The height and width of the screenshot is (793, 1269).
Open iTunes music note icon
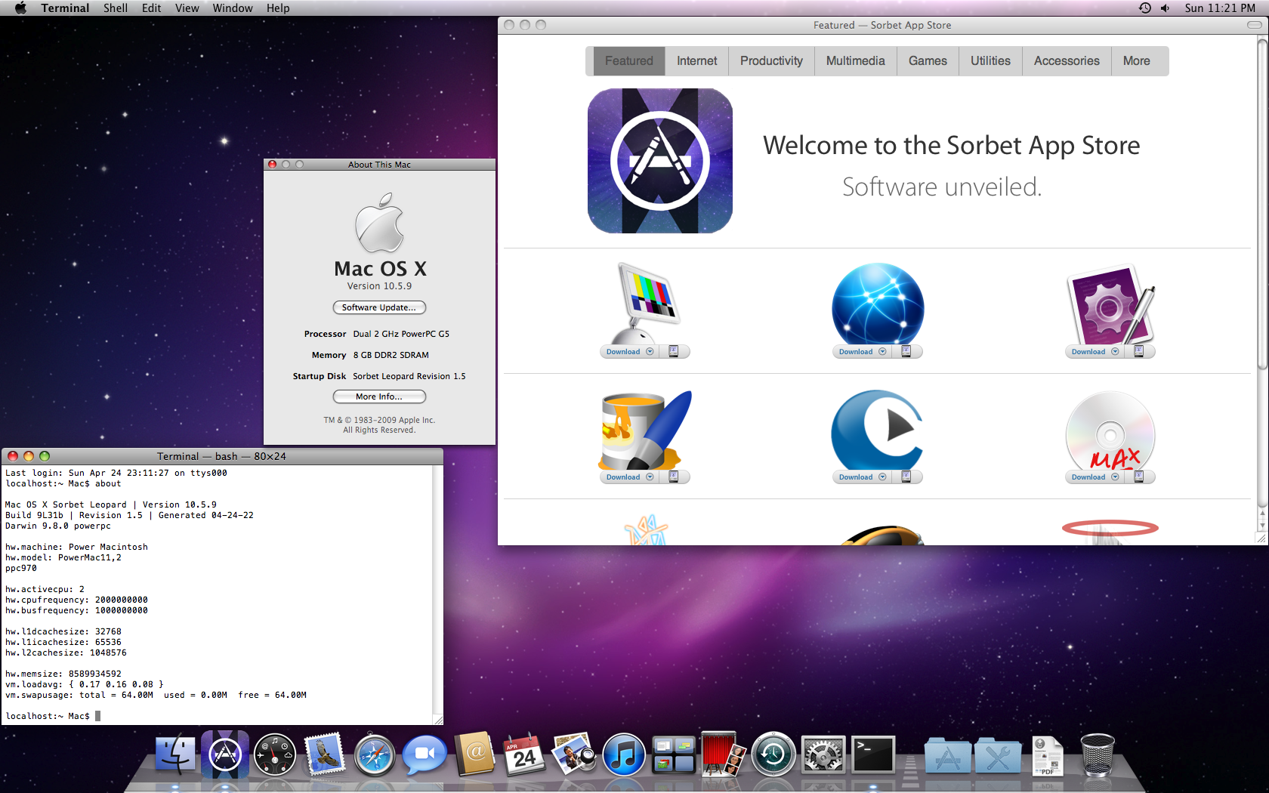tap(623, 754)
